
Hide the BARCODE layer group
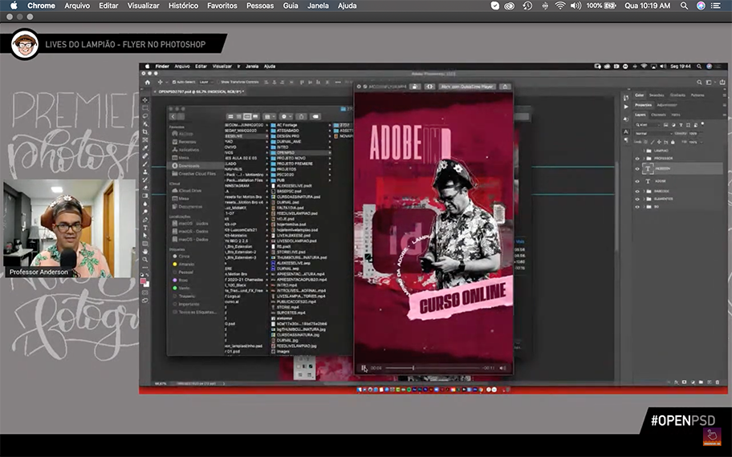click(x=637, y=191)
